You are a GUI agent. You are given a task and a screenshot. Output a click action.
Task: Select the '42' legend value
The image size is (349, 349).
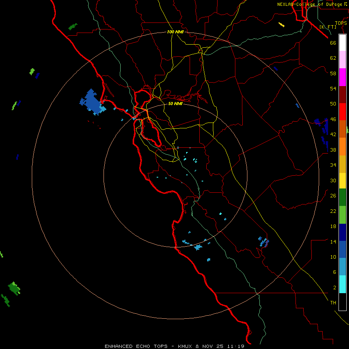pos(333,135)
